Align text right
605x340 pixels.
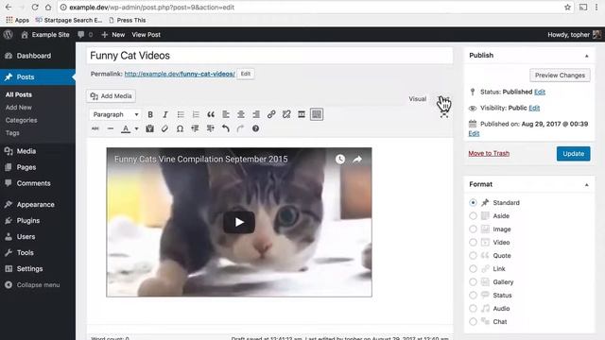(256, 114)
